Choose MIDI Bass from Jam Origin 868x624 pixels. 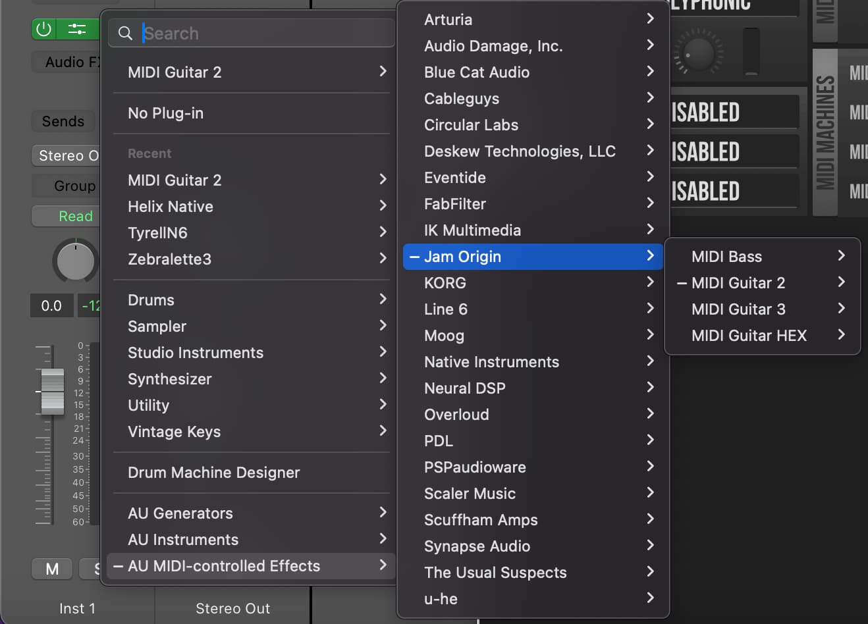click(762, 256)
